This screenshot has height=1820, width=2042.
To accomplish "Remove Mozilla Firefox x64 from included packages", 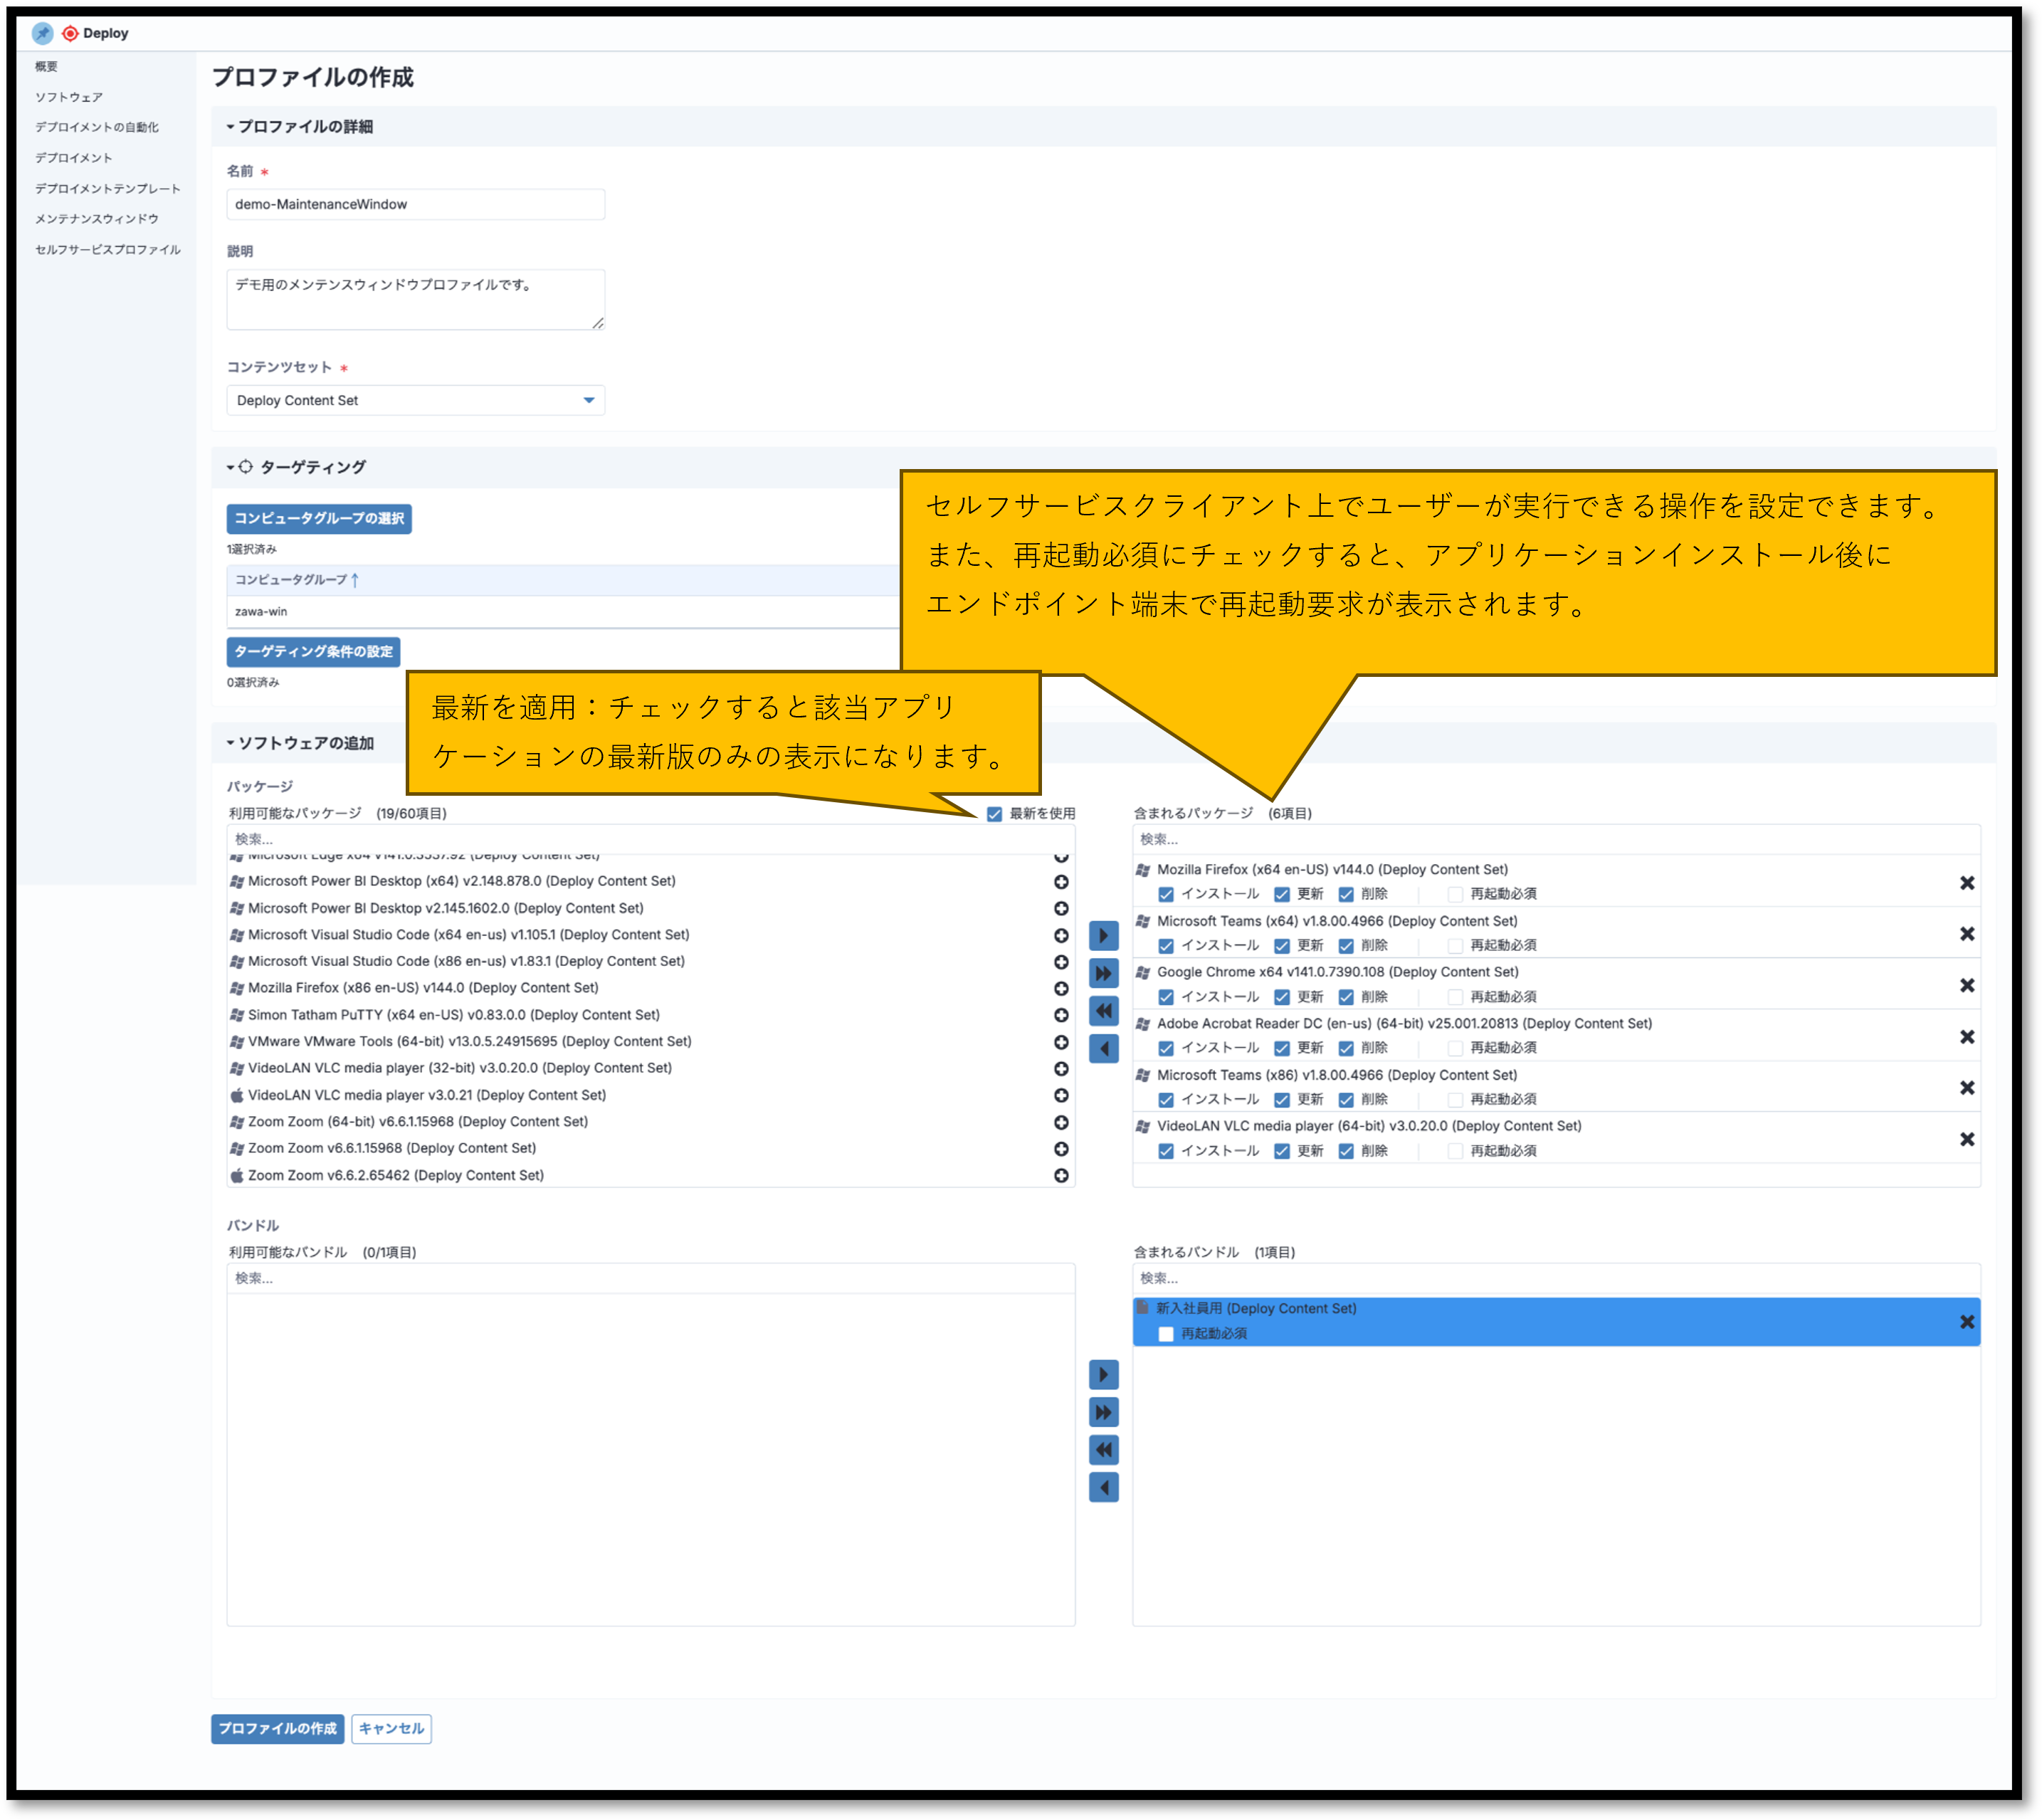I will click(x=1966, y=883).
